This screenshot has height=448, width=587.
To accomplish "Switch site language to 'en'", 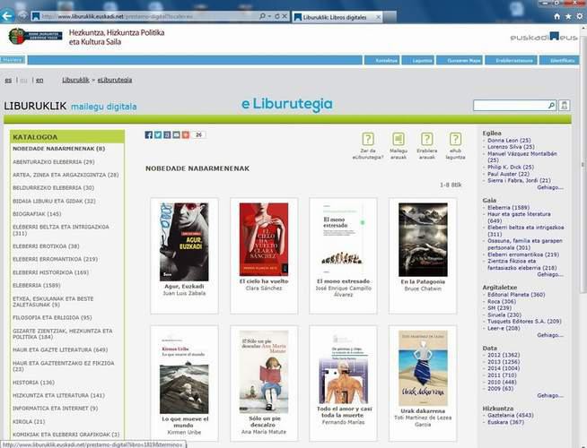I will [x=39, y=80].
